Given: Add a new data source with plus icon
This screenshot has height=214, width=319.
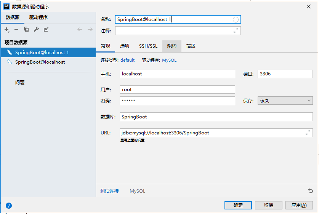Looking at the screenshot, I should click(x=7, y=30).
